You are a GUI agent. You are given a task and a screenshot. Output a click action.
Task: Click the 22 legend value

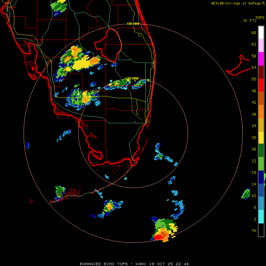(254, 161)
